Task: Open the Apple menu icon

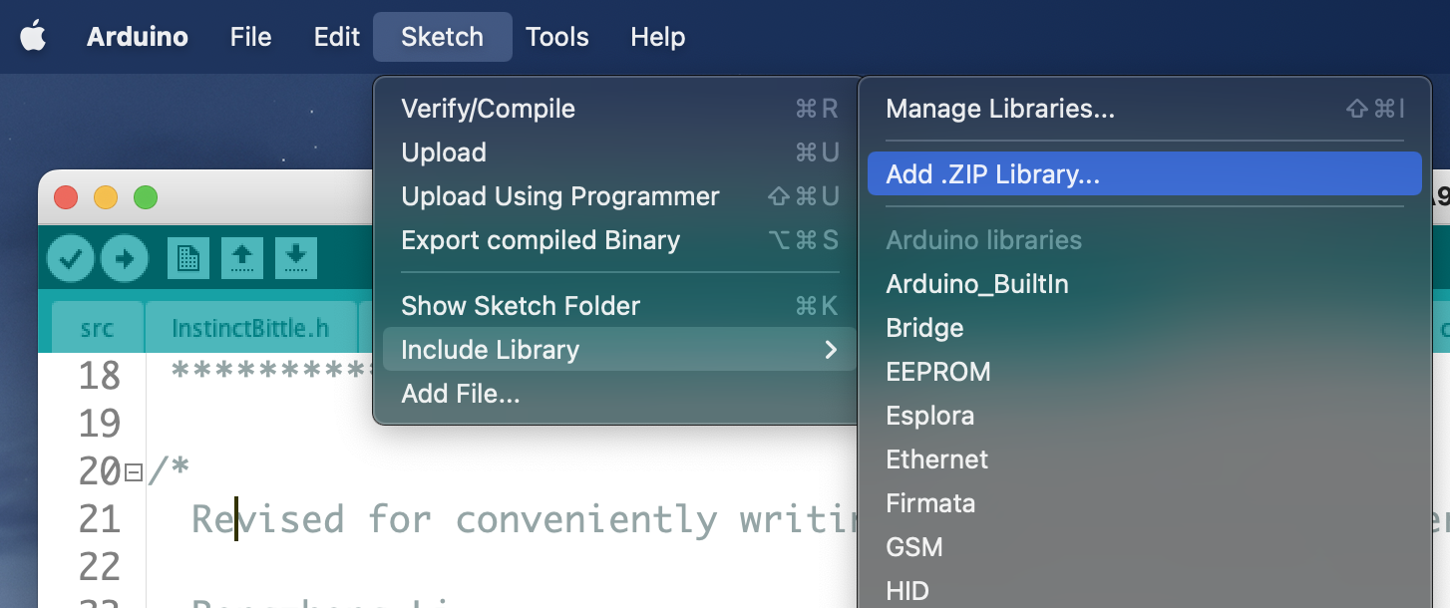Action: click(x=33, y=37)
